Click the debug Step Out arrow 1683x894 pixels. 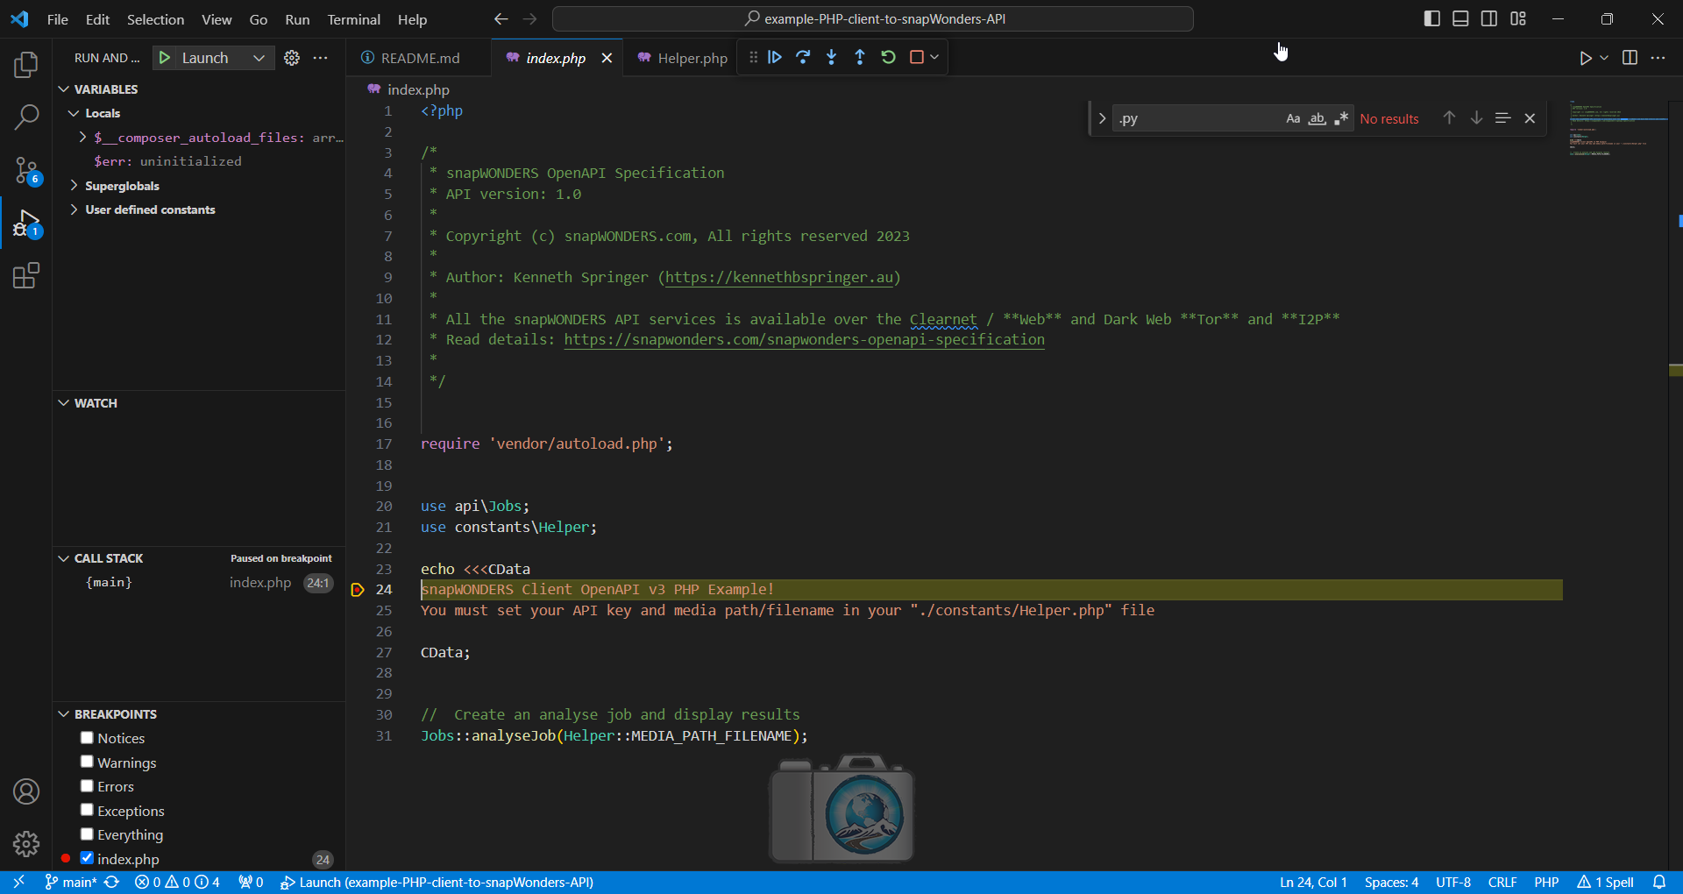(860, 57)
